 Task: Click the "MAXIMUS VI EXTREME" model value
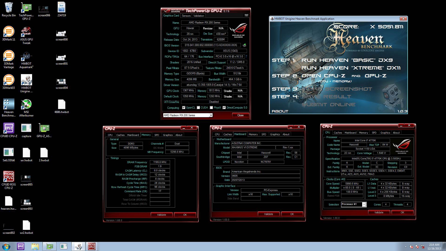(253, 148)
